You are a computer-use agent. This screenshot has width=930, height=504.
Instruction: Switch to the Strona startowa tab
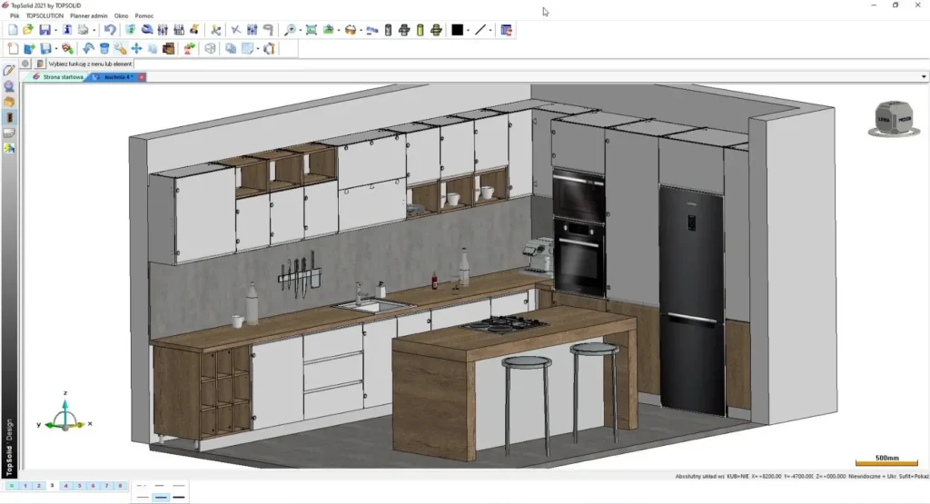63,77
